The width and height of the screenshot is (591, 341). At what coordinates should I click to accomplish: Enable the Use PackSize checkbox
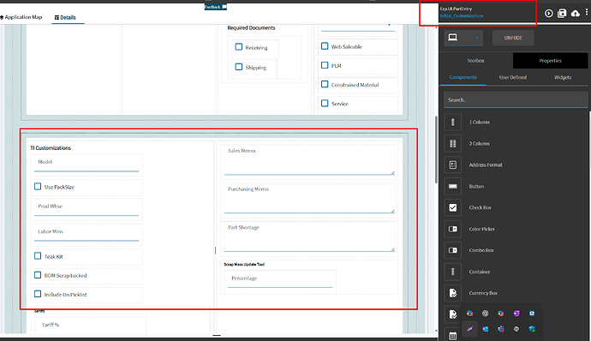[x=38, y=186]
